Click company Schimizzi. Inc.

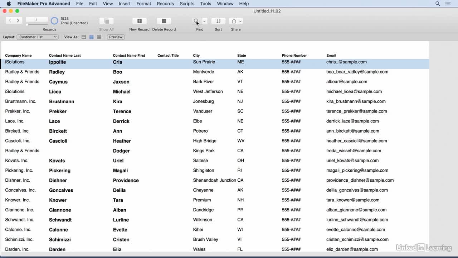point(19,239)
